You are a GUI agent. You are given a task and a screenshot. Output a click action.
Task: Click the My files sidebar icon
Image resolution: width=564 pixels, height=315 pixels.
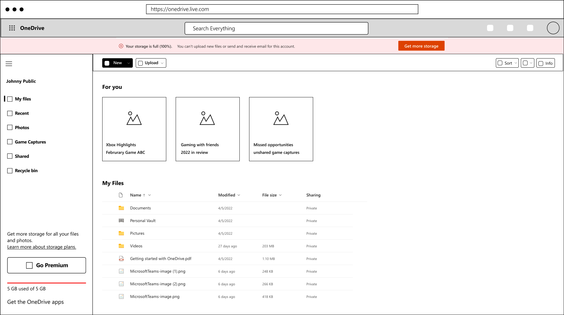tap(10, 99)
